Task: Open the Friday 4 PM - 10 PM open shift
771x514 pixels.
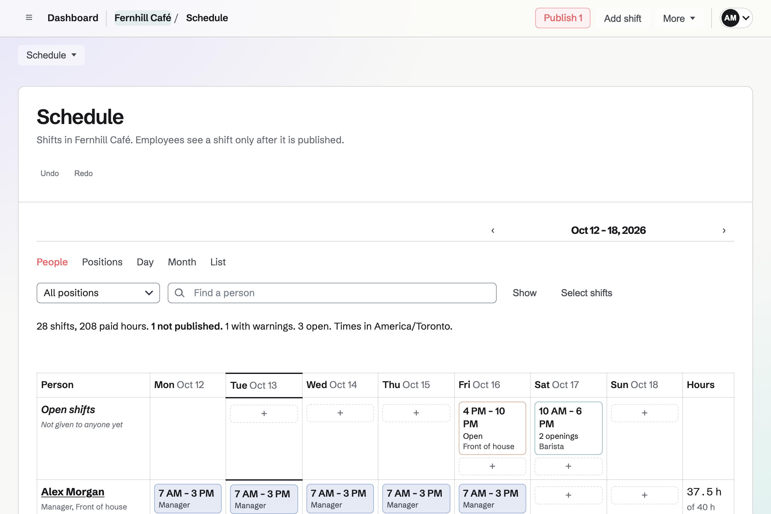Action: click(x=492, y=428)
